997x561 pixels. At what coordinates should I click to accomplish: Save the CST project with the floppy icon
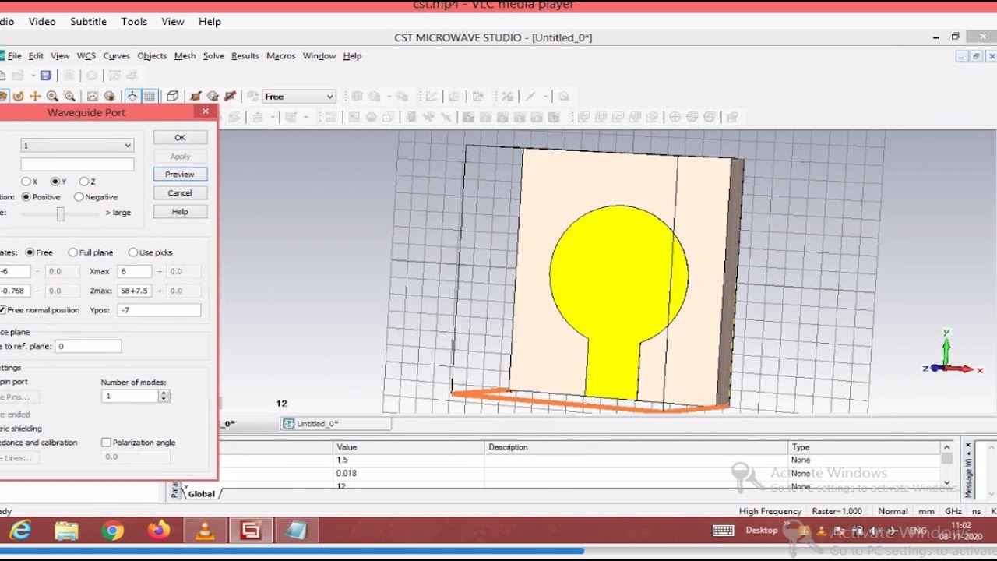point(46,76)
